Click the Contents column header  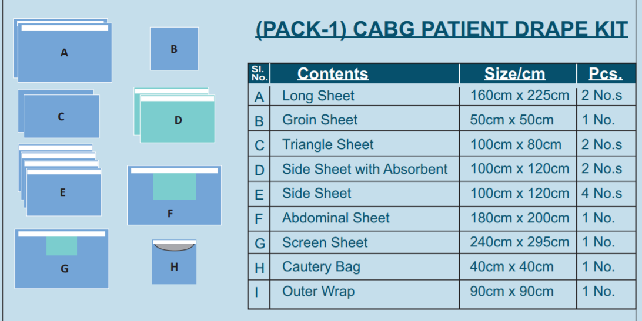(333, 74)
